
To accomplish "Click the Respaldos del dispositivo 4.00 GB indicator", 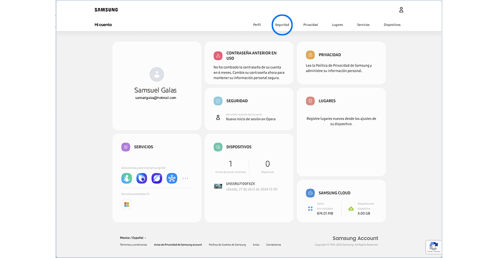I will 362,208.
